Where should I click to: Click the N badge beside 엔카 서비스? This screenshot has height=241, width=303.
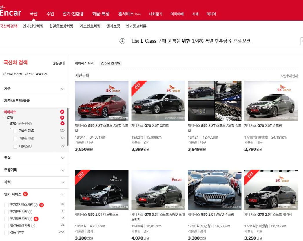pos(25,194)
